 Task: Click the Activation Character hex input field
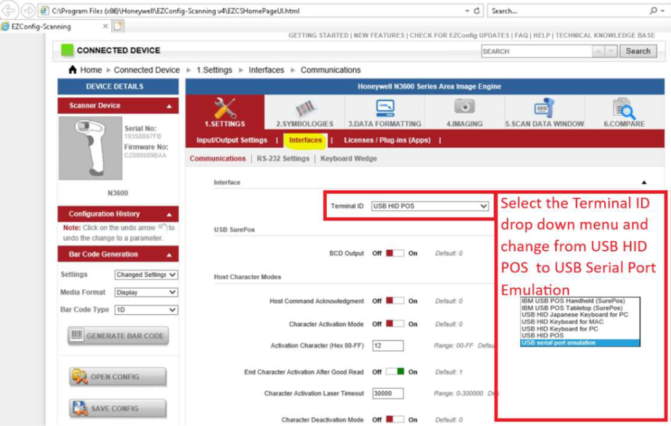pos(388,345)
